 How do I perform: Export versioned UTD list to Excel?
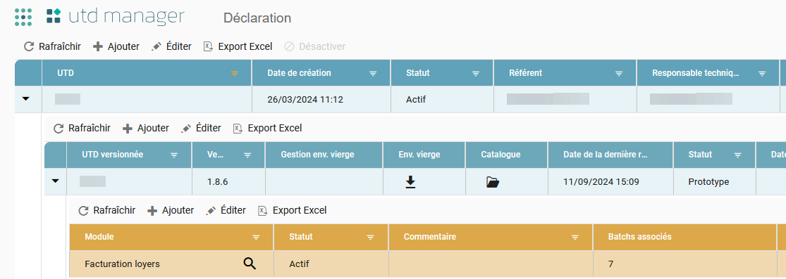point(267,128)
